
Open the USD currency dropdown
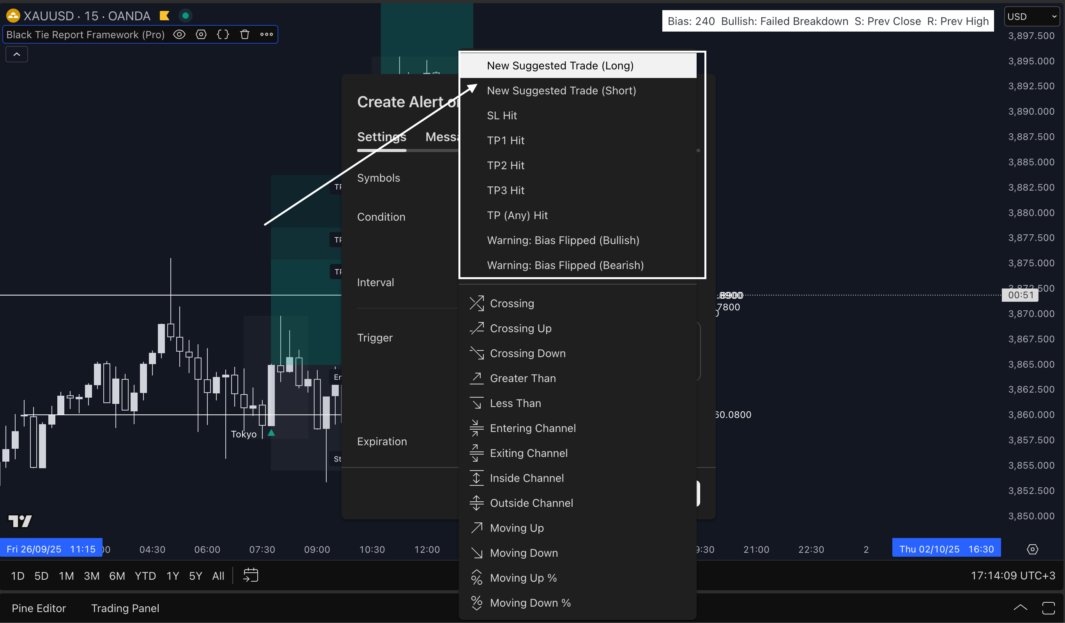point(1032,16)
